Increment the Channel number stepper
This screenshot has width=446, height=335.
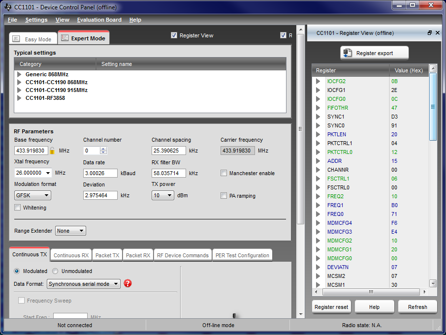tap(103, 149)
